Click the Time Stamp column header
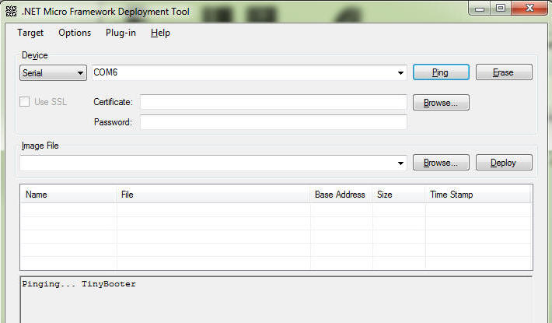552x323 pixels. tap(477, 195)
